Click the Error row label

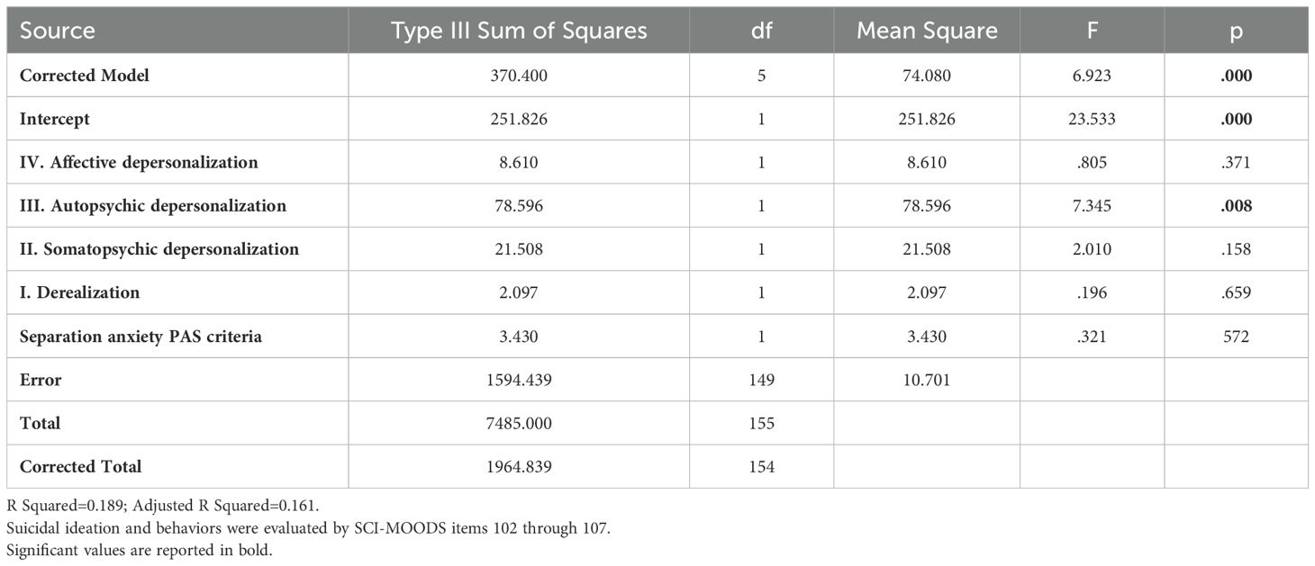41,380
